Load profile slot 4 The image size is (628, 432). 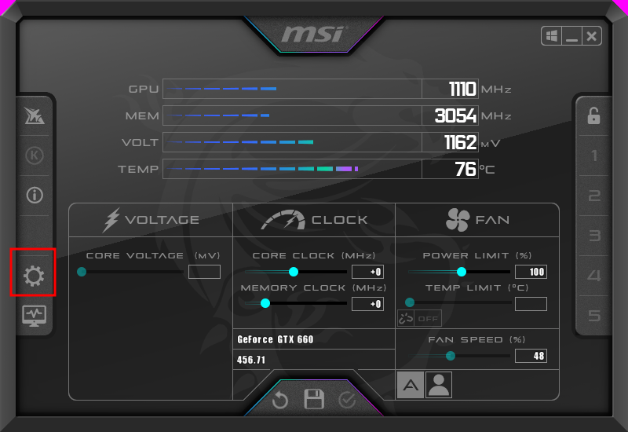point(594,276)
